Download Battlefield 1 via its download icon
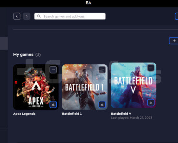 [102, 105]
